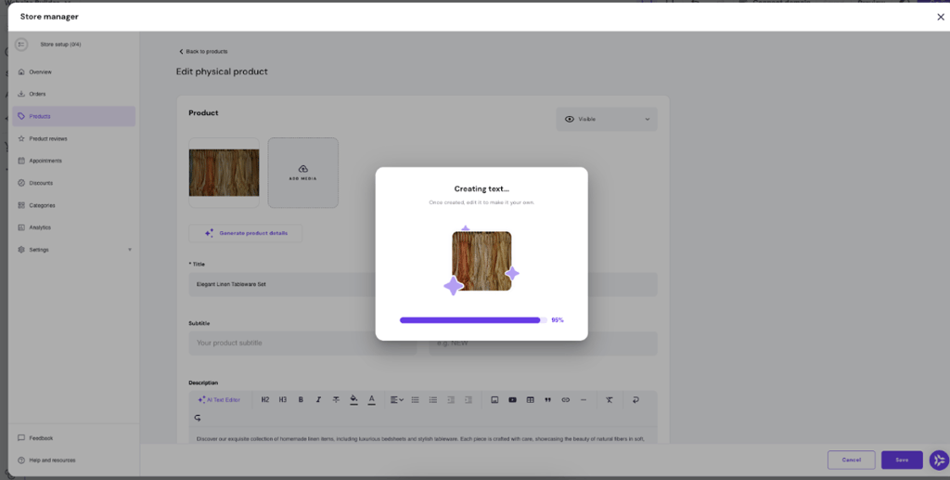Viewport: 950px width, 480px height.
Task: Toggle italic formatting in description toolbar
Action: [318, 400]
